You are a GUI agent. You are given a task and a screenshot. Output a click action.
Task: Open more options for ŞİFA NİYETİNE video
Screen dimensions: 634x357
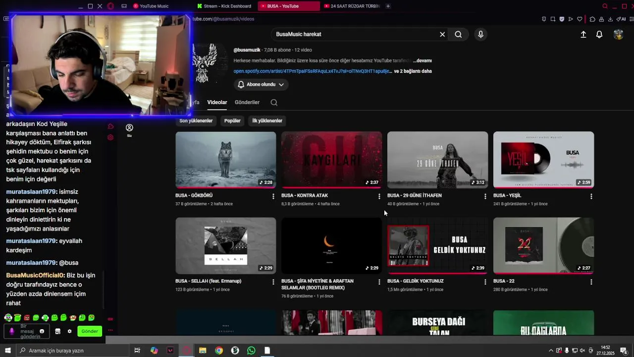379,282
